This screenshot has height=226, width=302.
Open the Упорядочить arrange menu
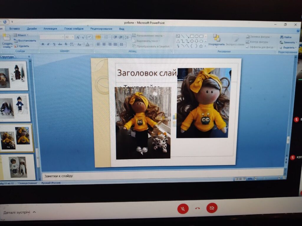point(216,40)
